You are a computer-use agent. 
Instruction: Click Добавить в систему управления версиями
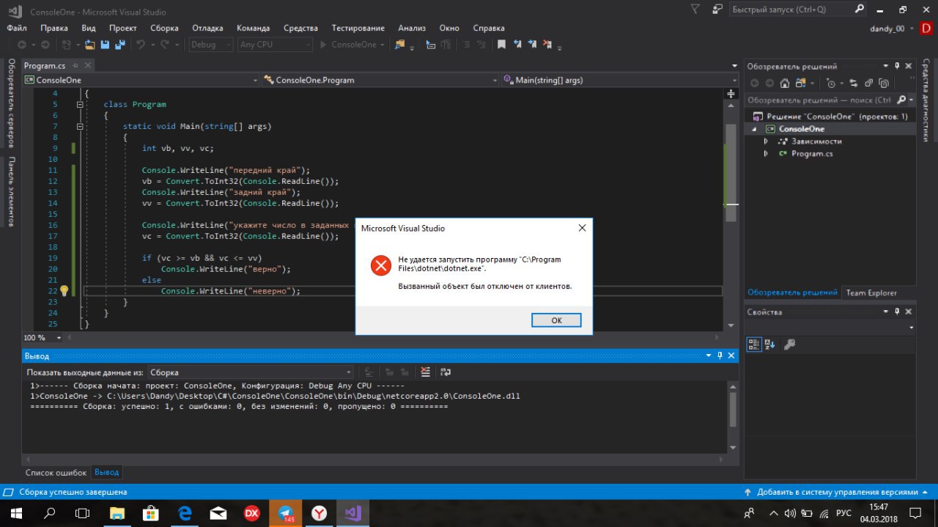click(836, 492)
